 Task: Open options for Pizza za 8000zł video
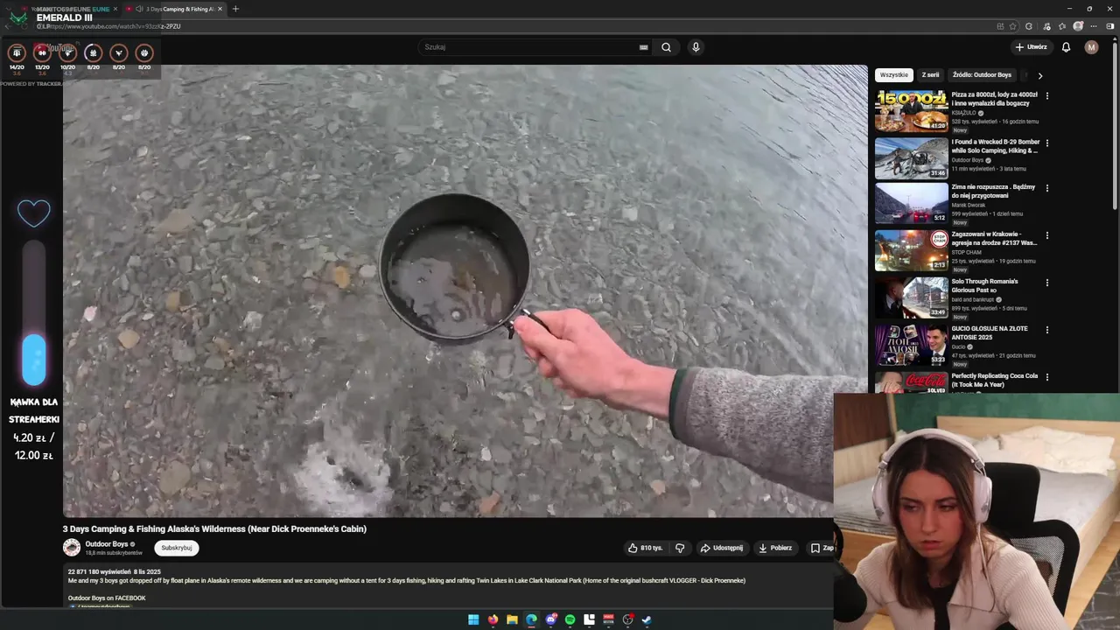pos(1047,95)
